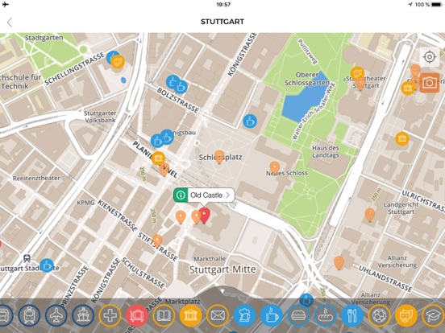Tap the Stadtgarten map label
The width and height of the screenshot is (445, 333).
pos(44,38)
